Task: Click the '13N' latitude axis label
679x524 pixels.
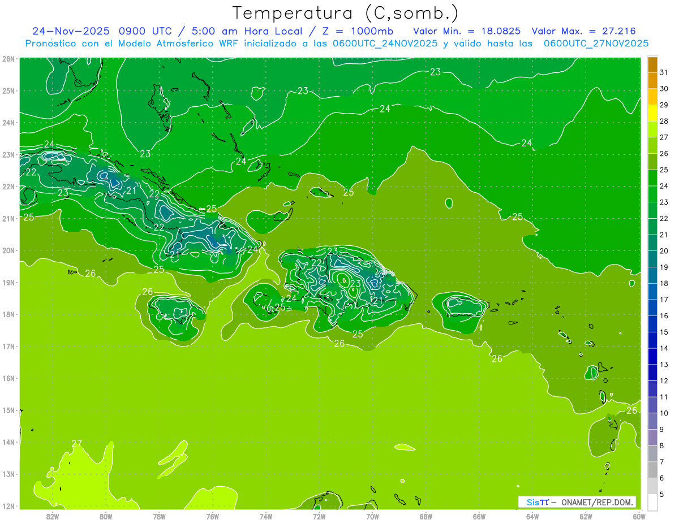Action: coord(8,474)
